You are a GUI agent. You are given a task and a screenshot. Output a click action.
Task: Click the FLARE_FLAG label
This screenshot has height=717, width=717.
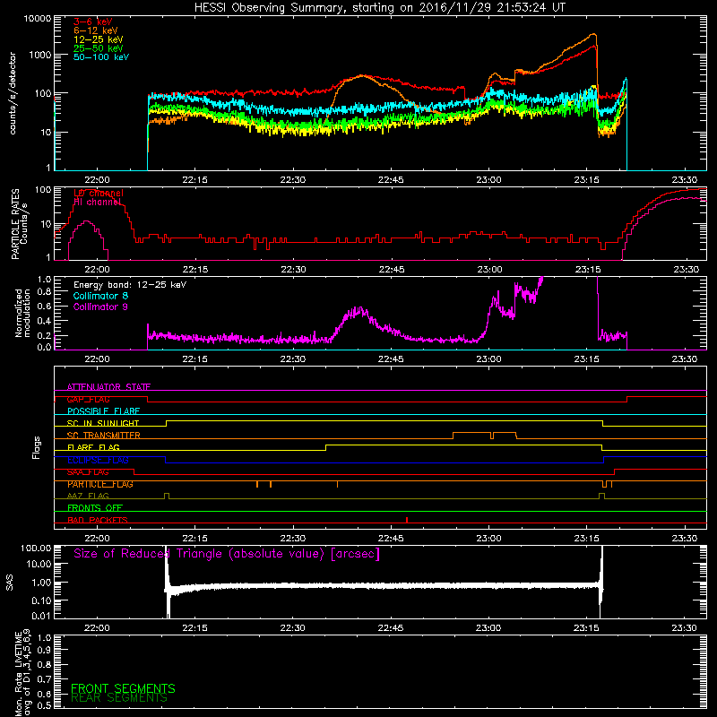pyautogui.click(x=93, y=447)
